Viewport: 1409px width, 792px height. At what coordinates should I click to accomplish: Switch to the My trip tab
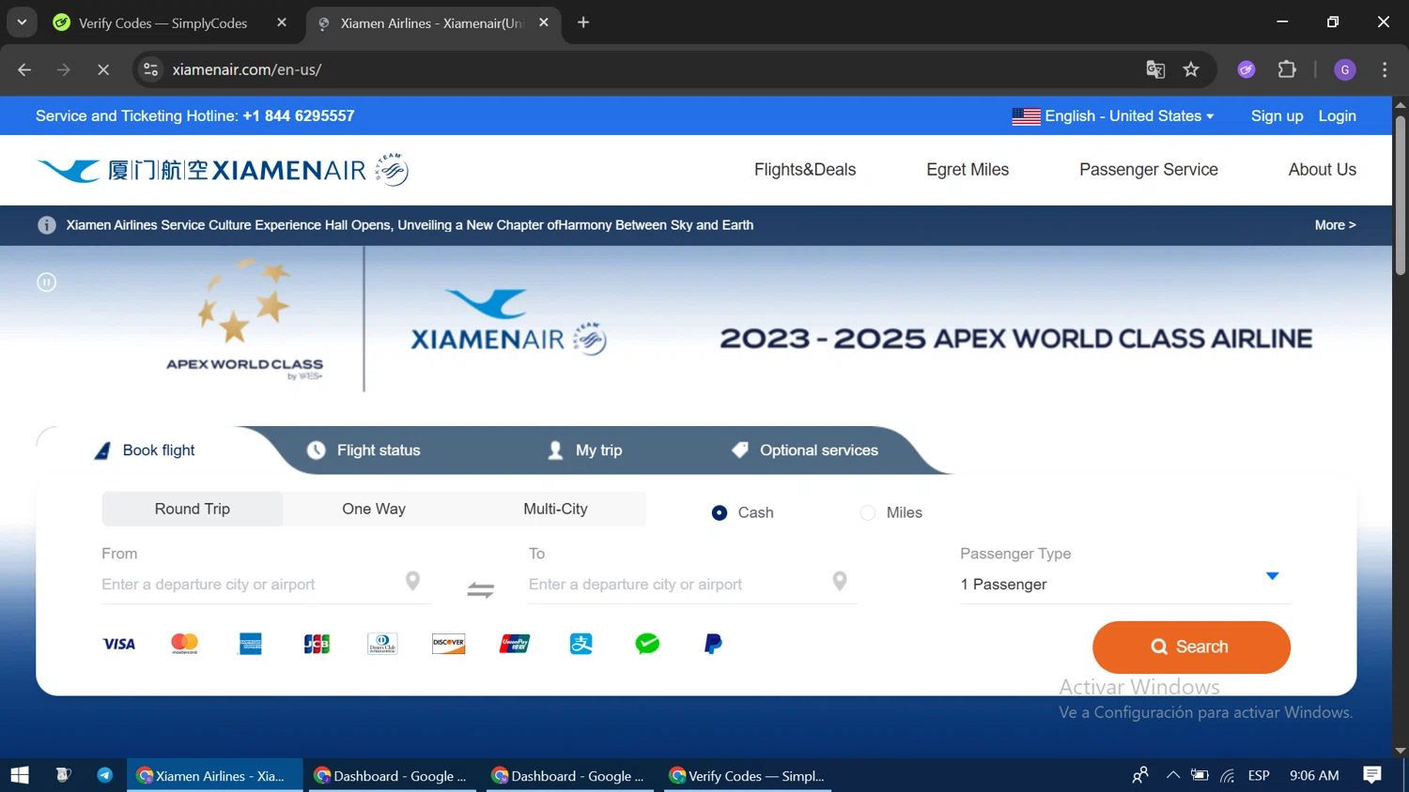pyautogui.click(x=585, y=450)
